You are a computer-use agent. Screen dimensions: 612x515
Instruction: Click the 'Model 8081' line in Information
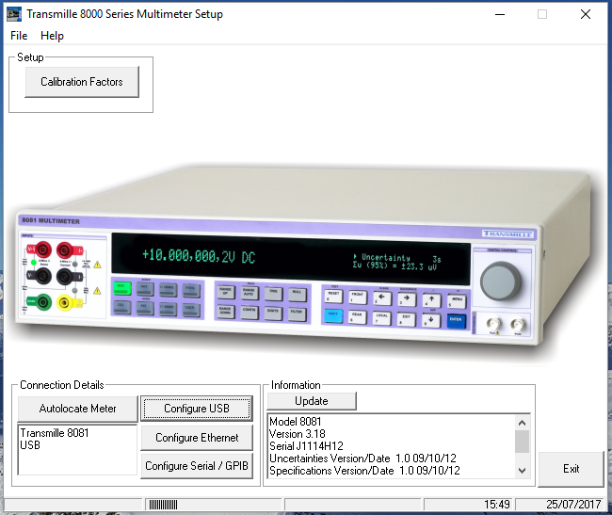coord(295,422)
